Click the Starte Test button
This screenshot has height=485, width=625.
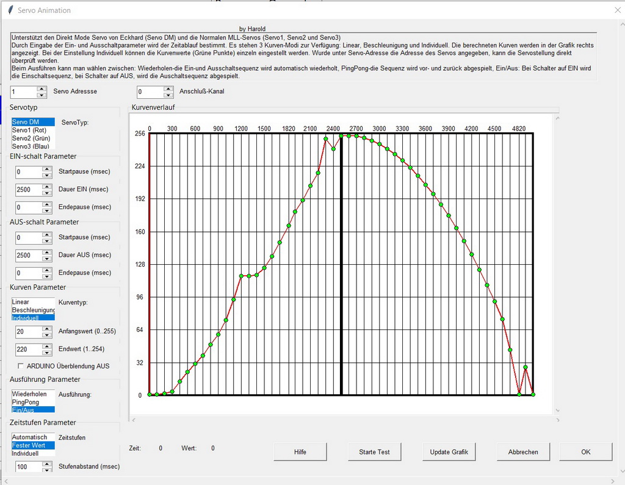point(374,452)
